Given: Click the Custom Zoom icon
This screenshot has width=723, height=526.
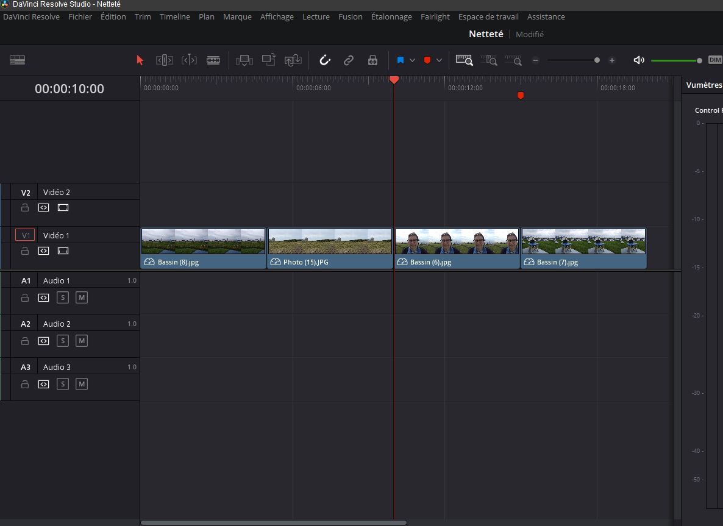Looking at the screenshot, I should pos(513,60).
